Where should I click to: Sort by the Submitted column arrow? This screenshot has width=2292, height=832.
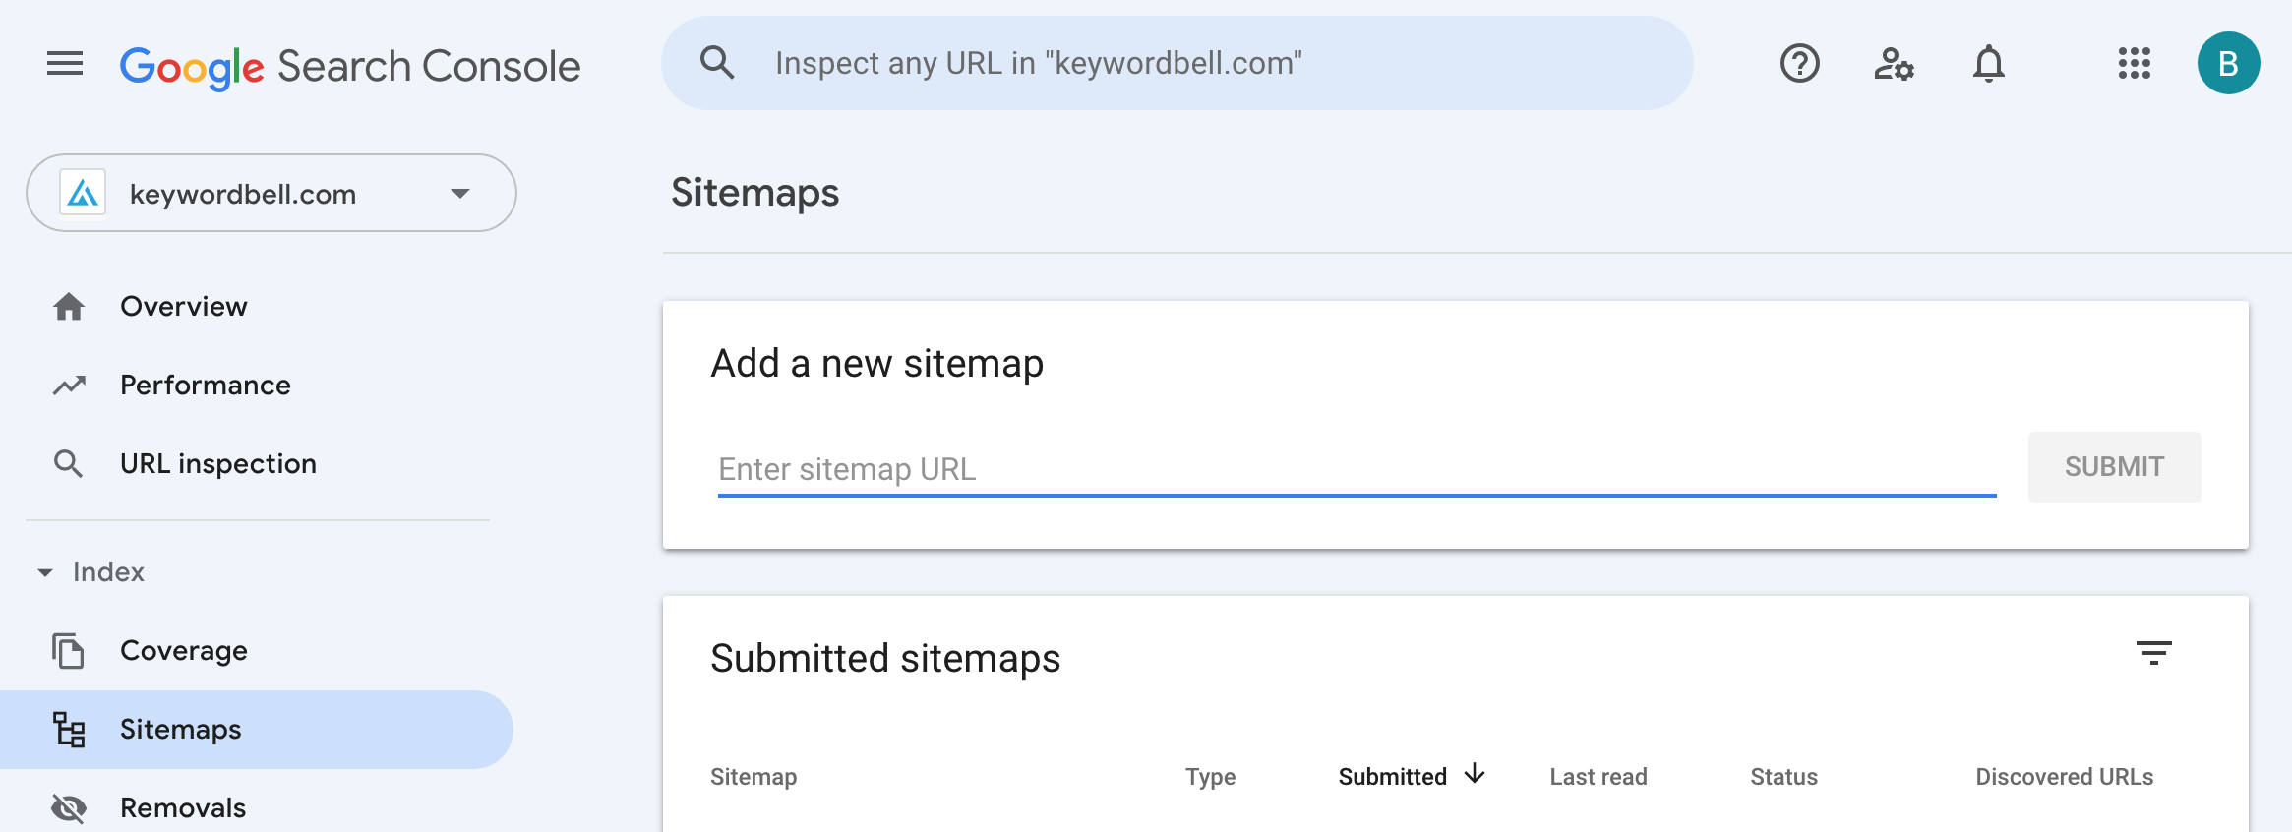pyautogui.click(x=1475, y=775)
